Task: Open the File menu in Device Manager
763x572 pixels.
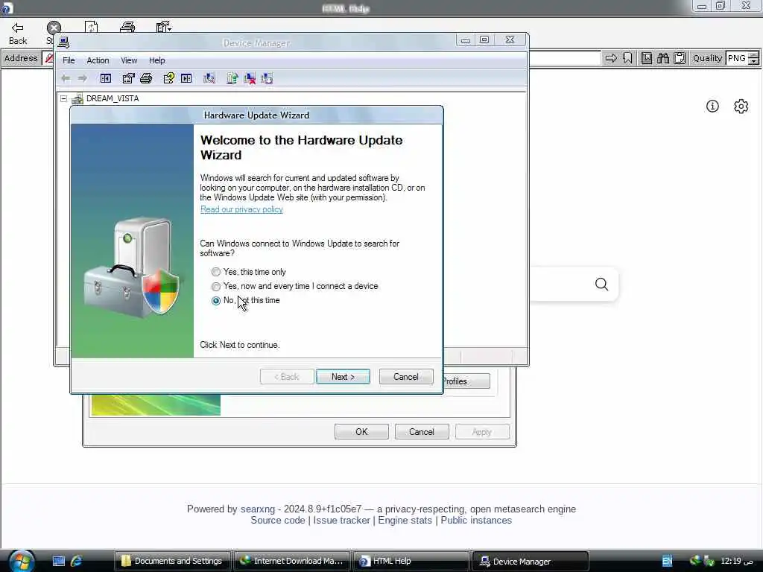Action: click(x=69, y=60)
